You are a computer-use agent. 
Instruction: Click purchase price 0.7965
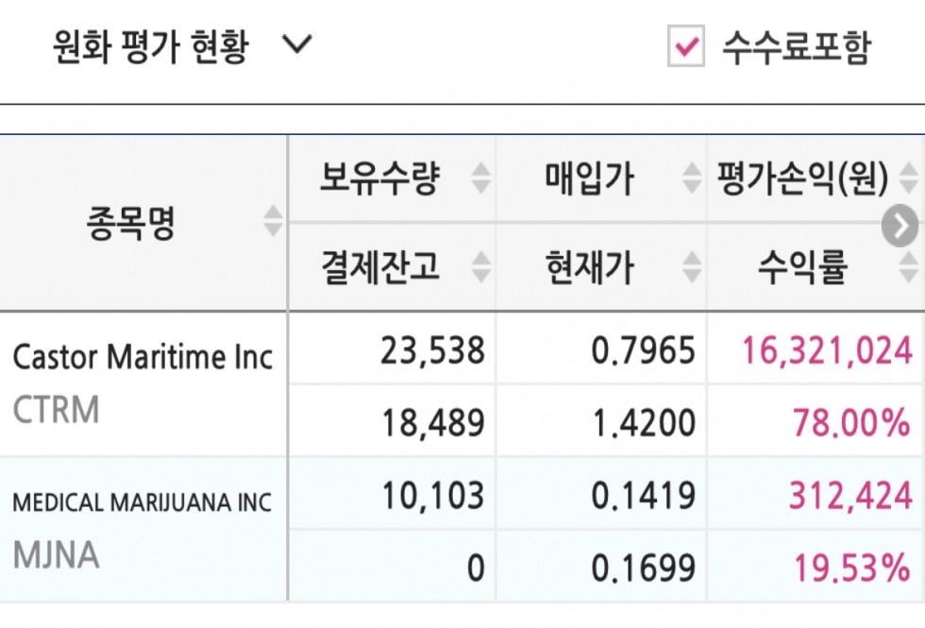643,350
